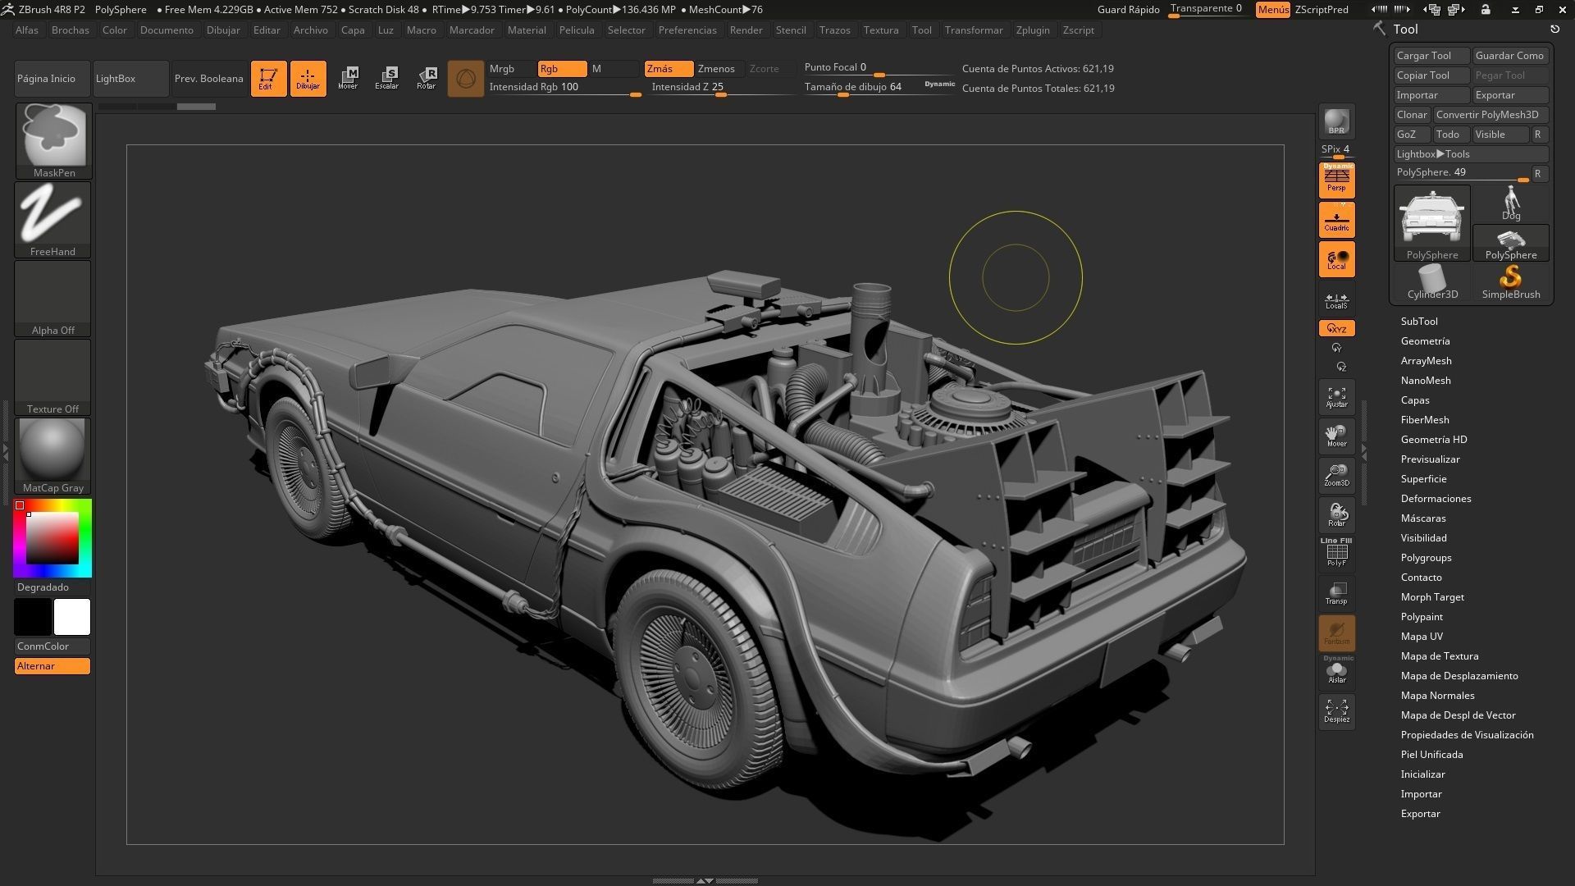Screen dimensions: 1575x886
Task: Click the Zoom3D icon
Action: [x=1336, y=476]
